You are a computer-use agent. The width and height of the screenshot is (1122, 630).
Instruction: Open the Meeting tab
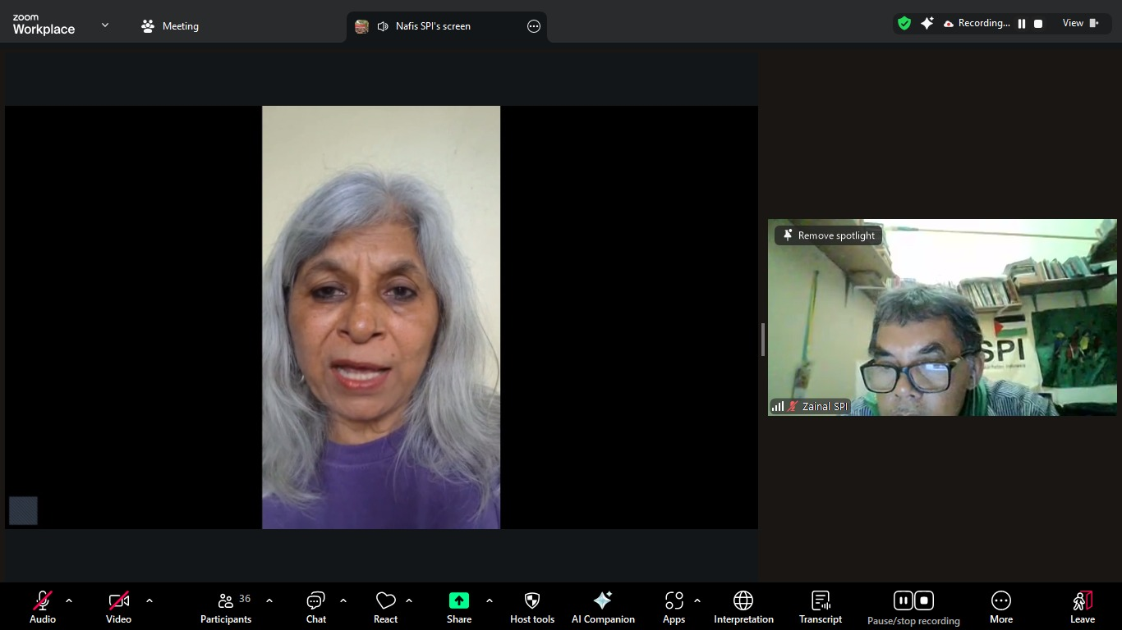click(170, 26)
